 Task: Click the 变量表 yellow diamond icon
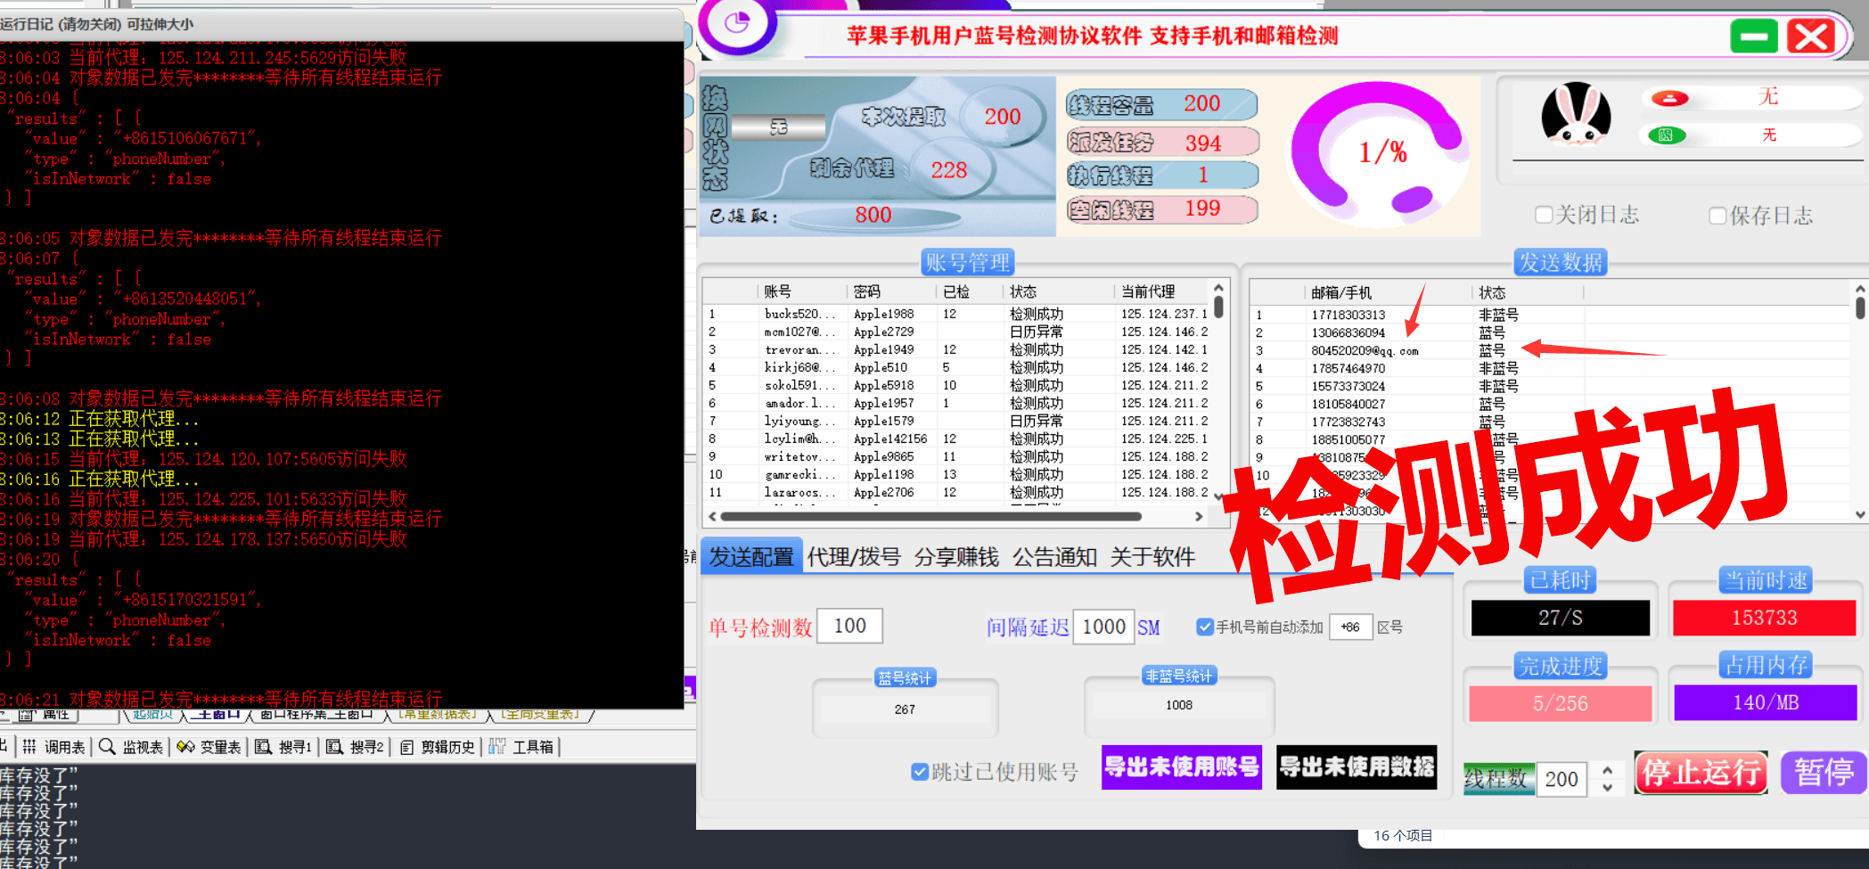click(x=185, y=747)
